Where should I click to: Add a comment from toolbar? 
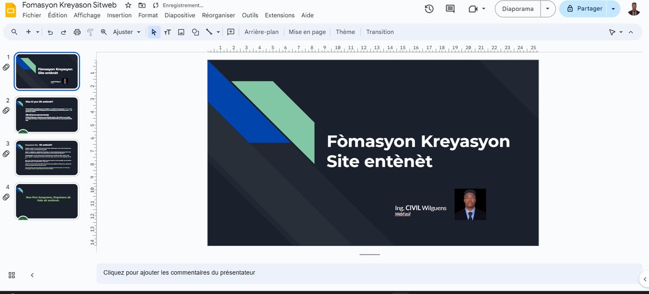pyautogui.click(x=231, y=32)
